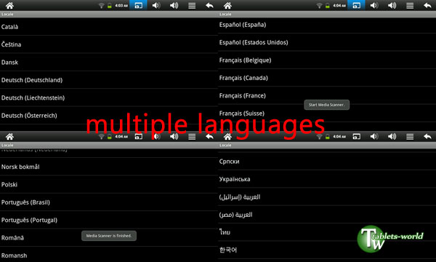Choose the Arabic locale labeled (إسرائيل)
This screenshot has height=262, width=436.
click(327, 196)
